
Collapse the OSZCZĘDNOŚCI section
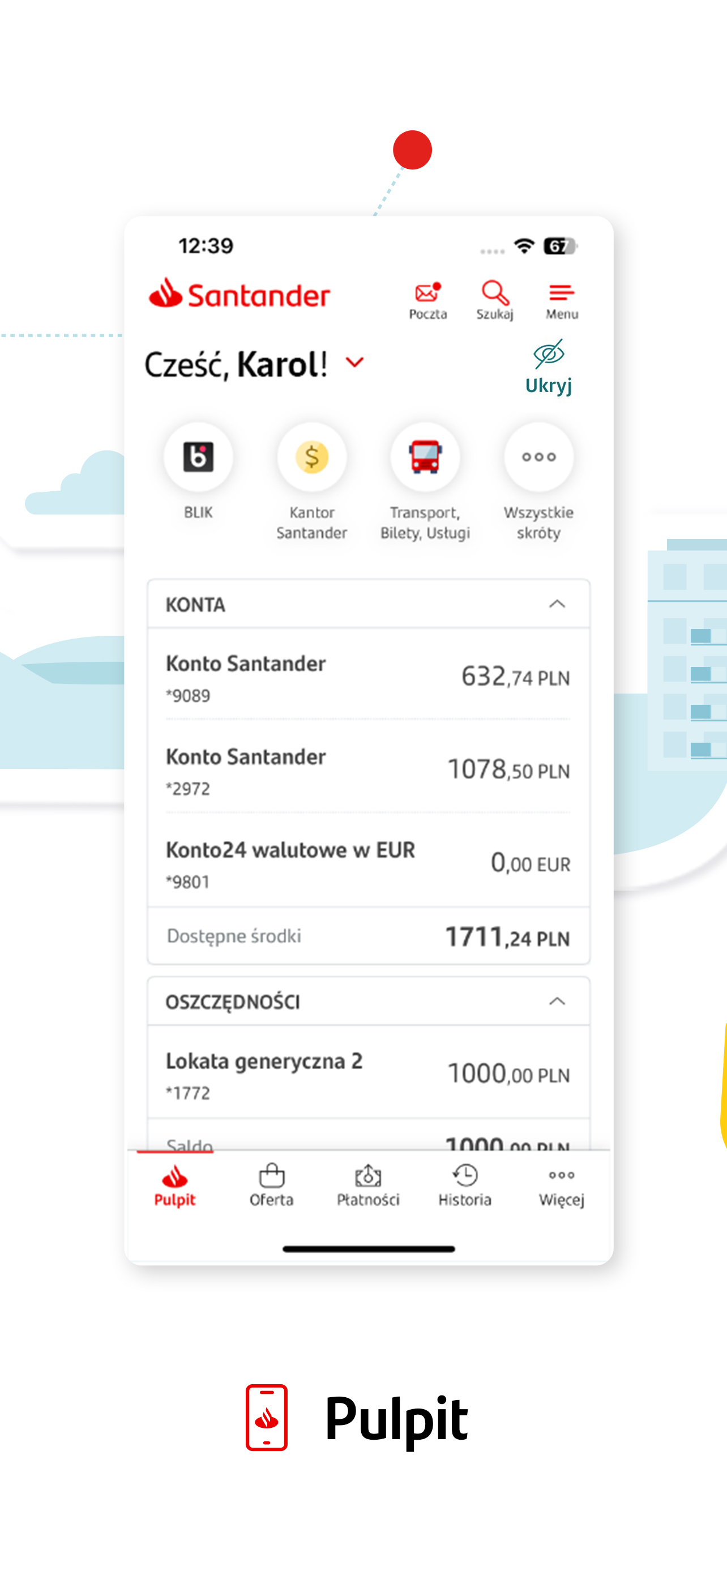[x=557, y=1002]
